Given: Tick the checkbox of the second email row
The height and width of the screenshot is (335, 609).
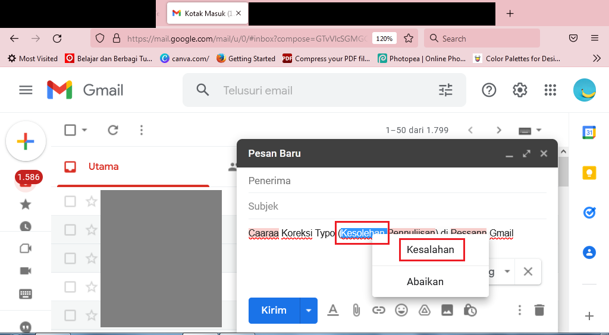Looking at the screenshot, I should [x=70, y=230].
